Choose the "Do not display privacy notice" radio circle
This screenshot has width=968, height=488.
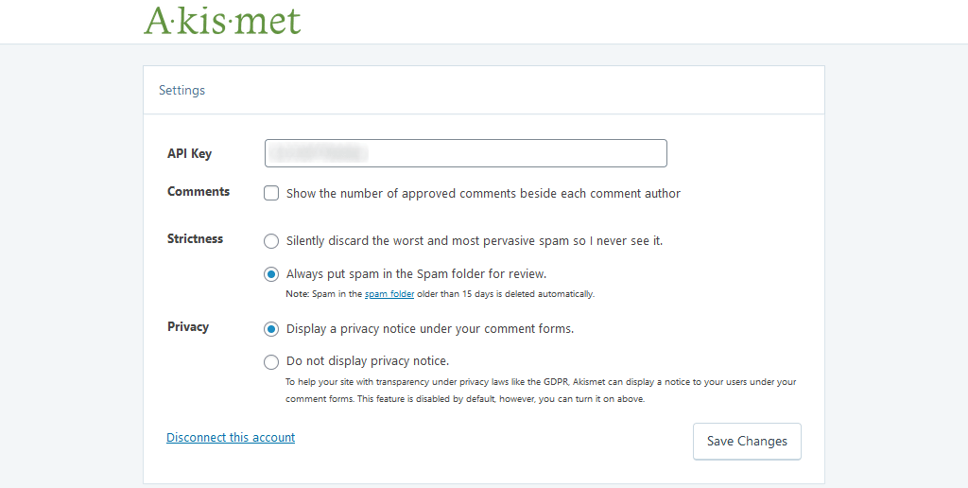coord(271,361)
